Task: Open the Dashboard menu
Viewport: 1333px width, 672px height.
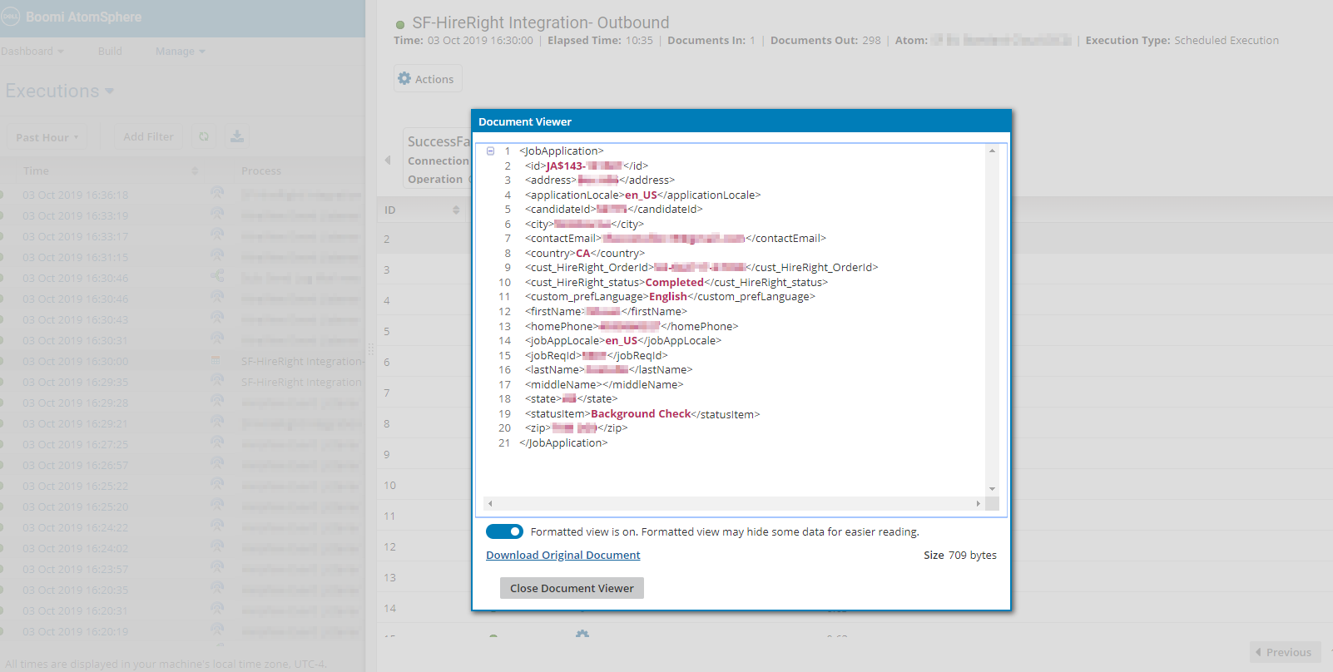Action: point(32,52)
